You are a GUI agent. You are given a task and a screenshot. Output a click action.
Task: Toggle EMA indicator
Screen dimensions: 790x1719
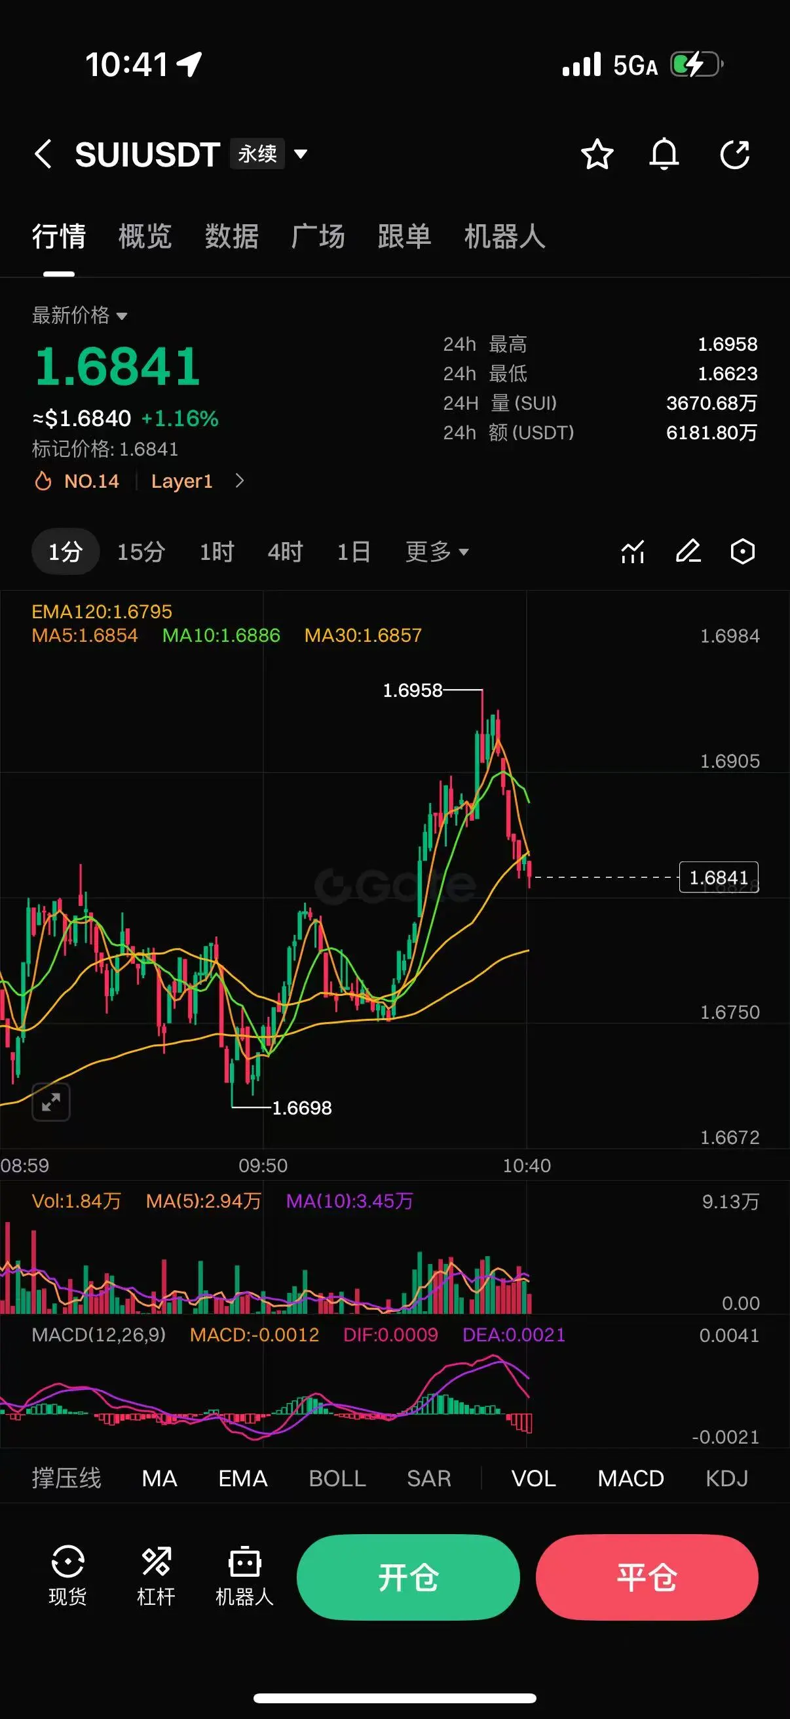(243, 1478)
